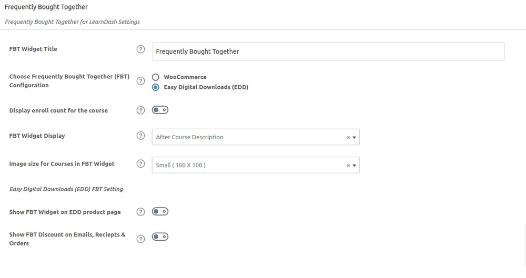Image resolution: width=526 pixels, height=278 pixels.
Task: Open the Small (100 X 100) combo box
Action: (x=256, y=165)
